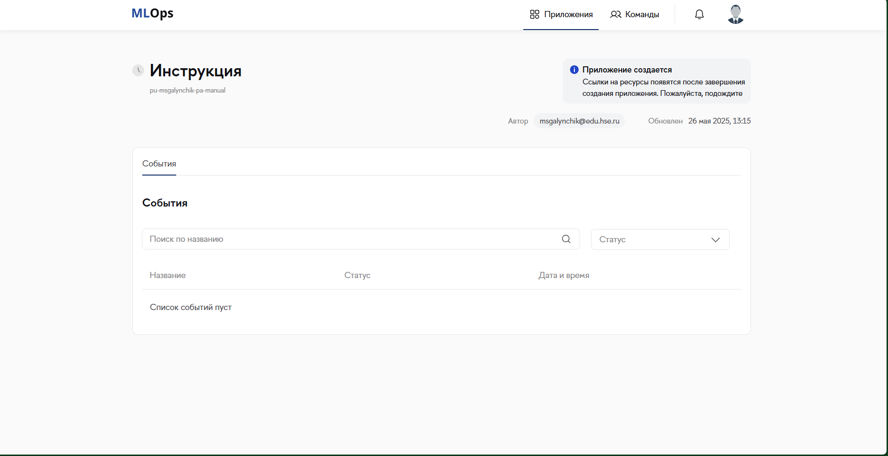Click the magnifier search icon
The image size is (888, 456).
tap(566, 239)
